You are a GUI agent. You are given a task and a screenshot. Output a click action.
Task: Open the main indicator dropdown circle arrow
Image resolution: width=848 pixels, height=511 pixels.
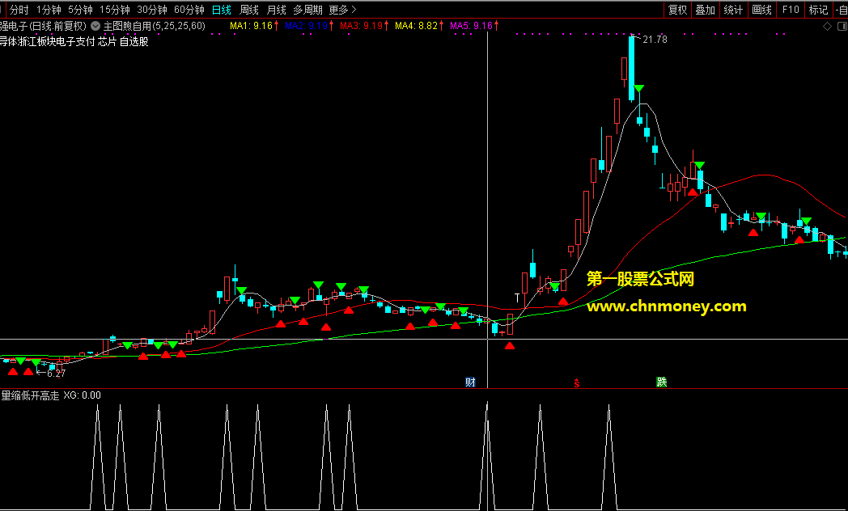pyautogui.click(x=95, y=26)
